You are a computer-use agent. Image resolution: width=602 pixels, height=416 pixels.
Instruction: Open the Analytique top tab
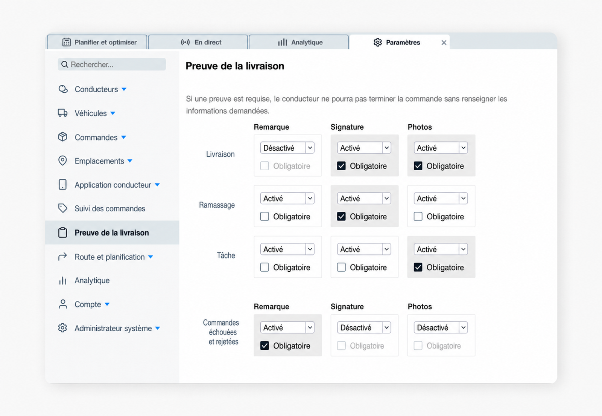[299, 42]
